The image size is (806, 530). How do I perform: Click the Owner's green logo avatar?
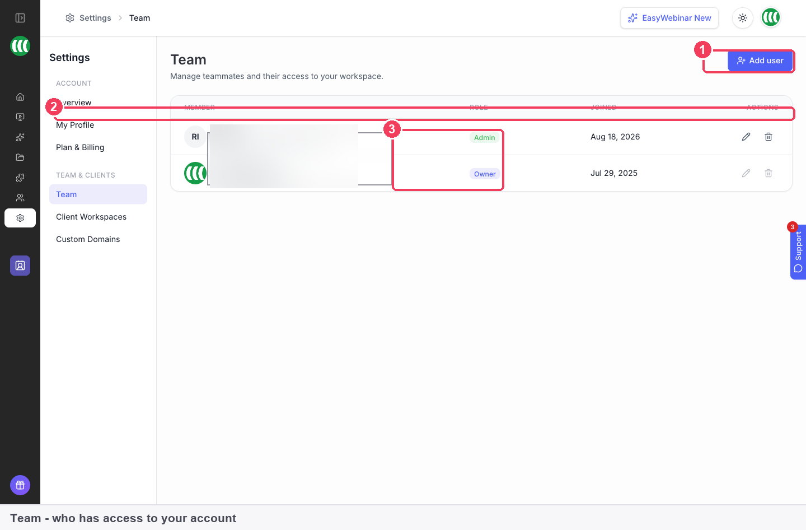click(195, 173)
